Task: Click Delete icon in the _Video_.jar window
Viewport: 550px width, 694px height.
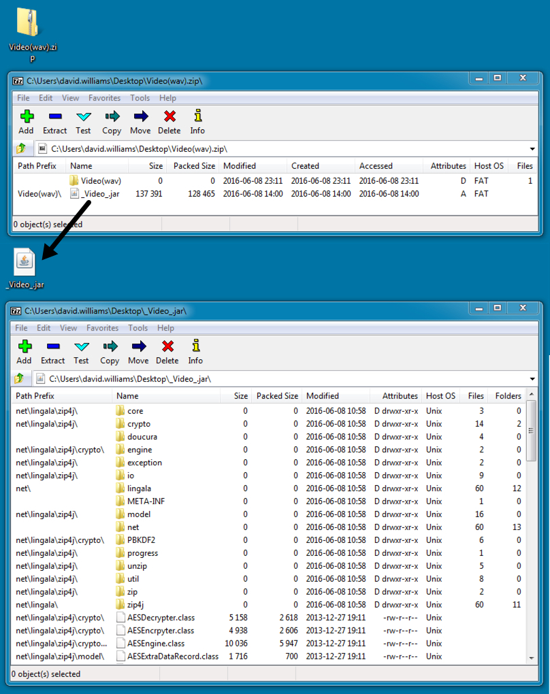Action: [x=167, y=352]
